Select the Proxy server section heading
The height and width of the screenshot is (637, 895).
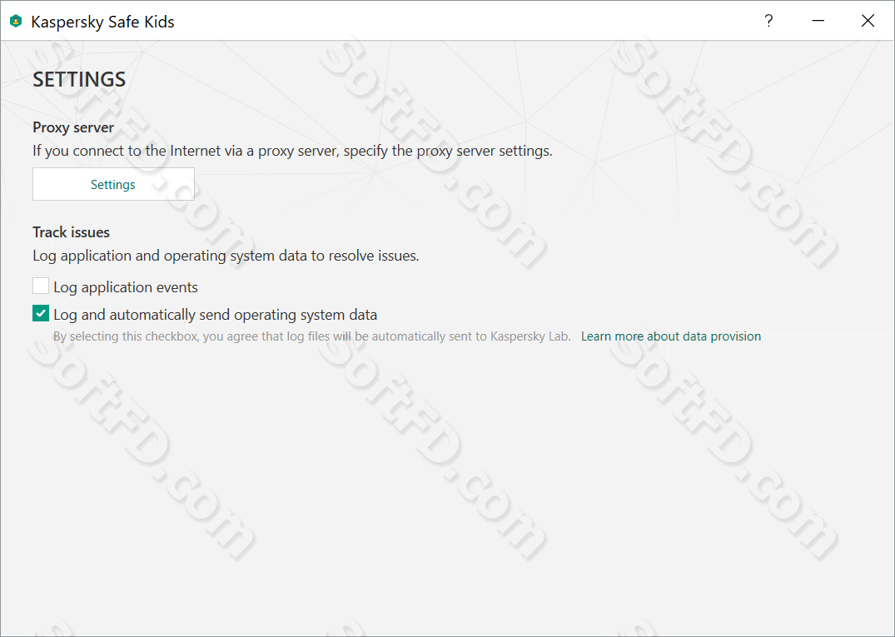coord(73,127)
